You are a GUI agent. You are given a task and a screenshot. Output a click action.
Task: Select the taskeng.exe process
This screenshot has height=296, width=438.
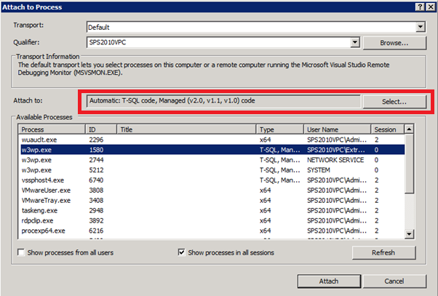(212, 210)
